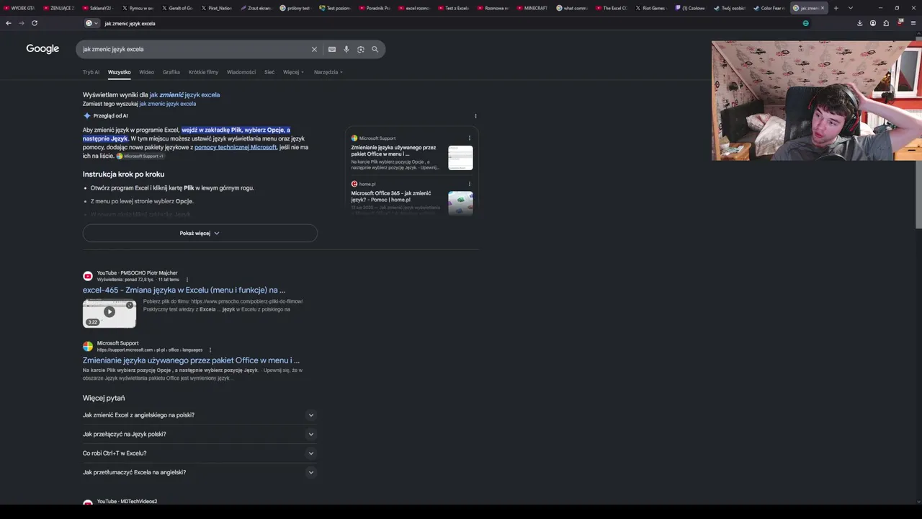The height and width of the screenshot is (519, 922).
Task: Switch to the 'WYCIEK GTA' tab
Action: 19,8
